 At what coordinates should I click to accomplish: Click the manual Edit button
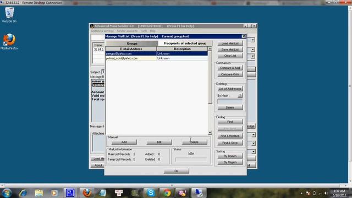pos(159,142)
